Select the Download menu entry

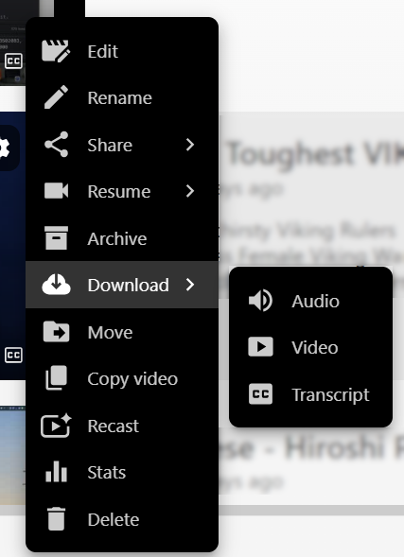(122, 285)
